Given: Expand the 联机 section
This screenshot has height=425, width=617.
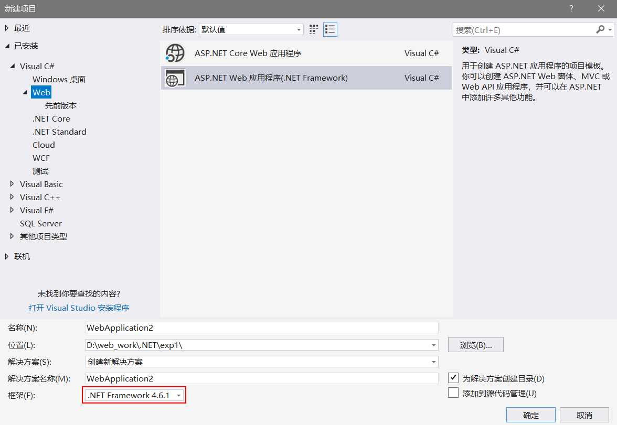Looking at the screenshot, I should [7, 256].
